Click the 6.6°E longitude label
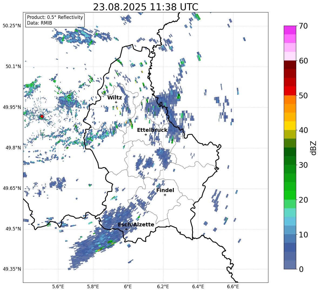This screenshot has height=292, width=320. pyautogui.click(x=233, y=287)
